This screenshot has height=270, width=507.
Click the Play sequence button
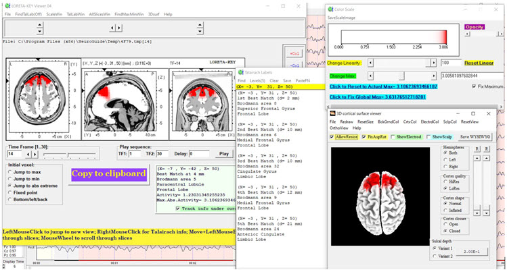(x=224, y=154)
